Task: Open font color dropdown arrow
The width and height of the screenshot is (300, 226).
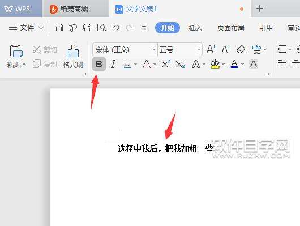Action: point(243,64)
